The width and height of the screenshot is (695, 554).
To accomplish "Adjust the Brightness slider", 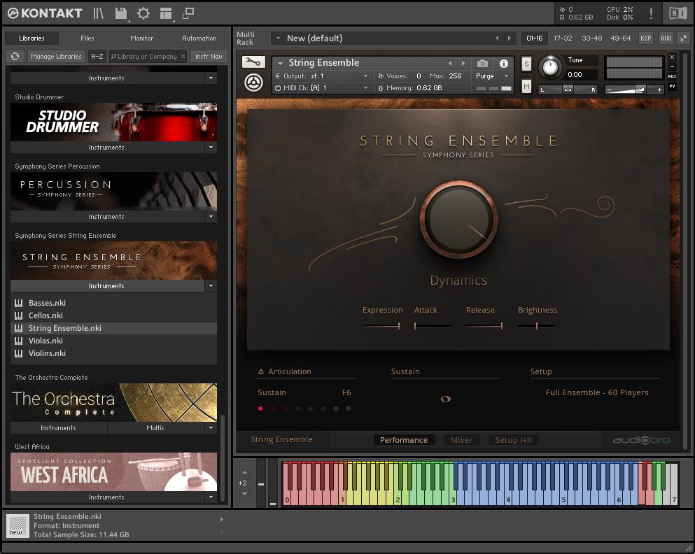I will (x=537, y=326).
